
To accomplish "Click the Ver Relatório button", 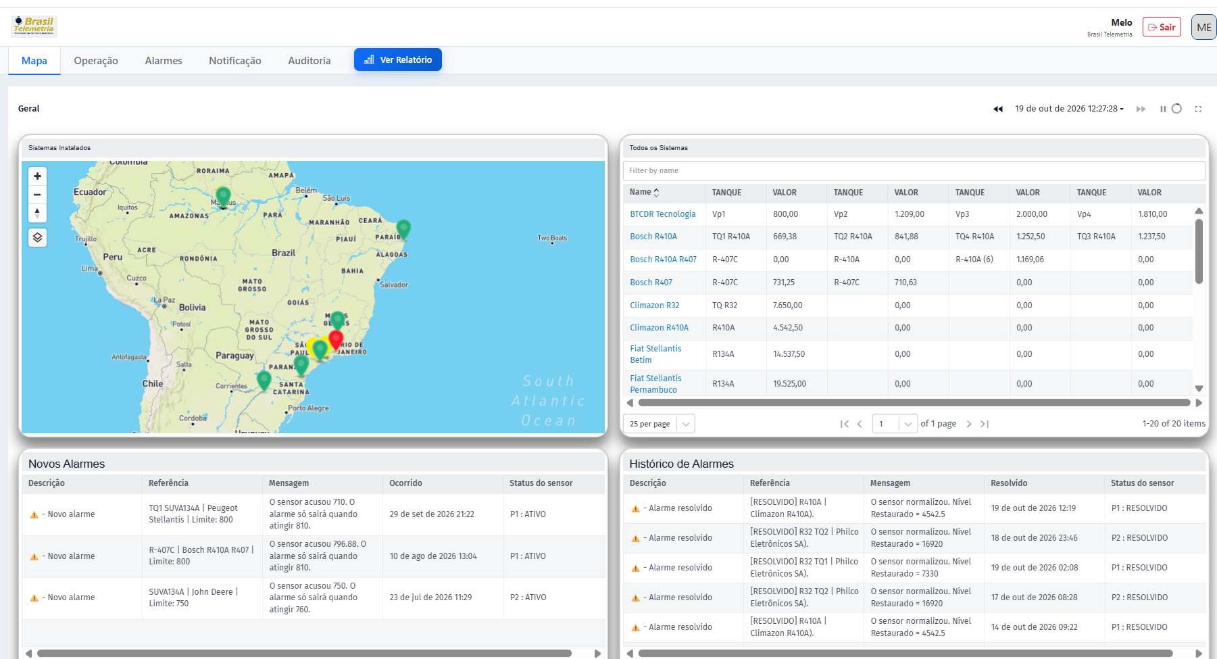I will [x=398, y=59].
